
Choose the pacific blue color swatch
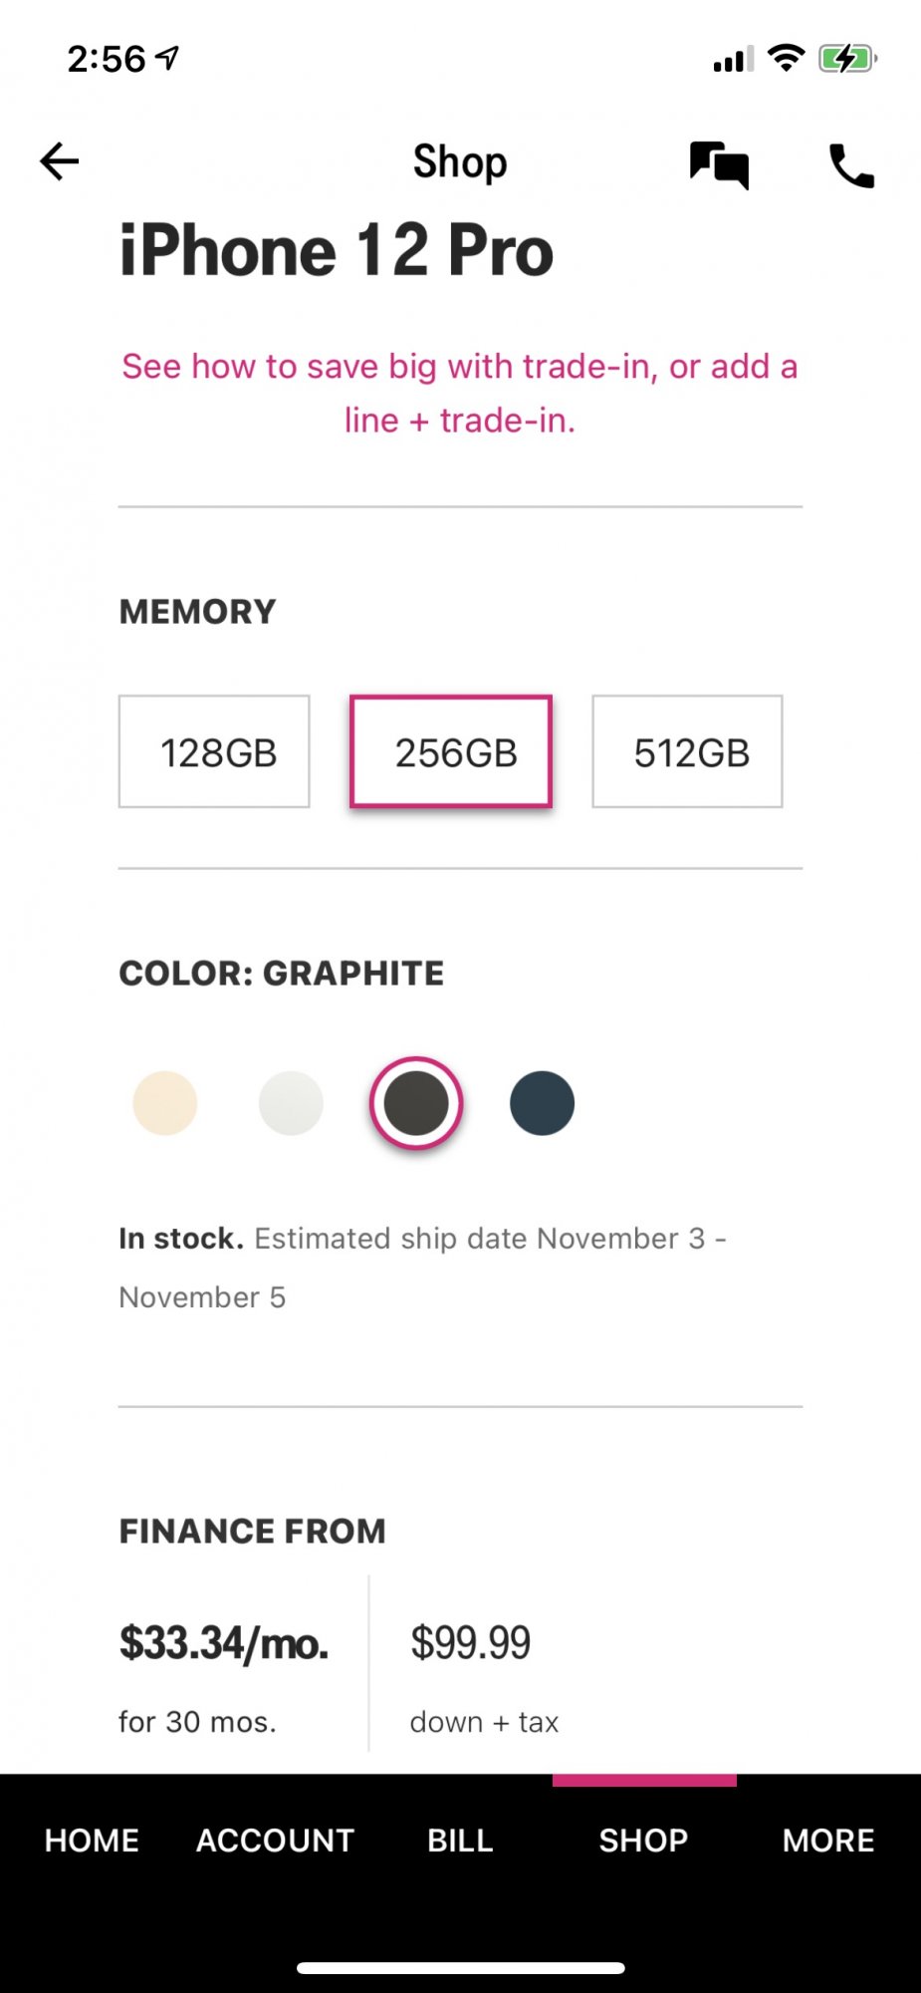(542, 1103)
